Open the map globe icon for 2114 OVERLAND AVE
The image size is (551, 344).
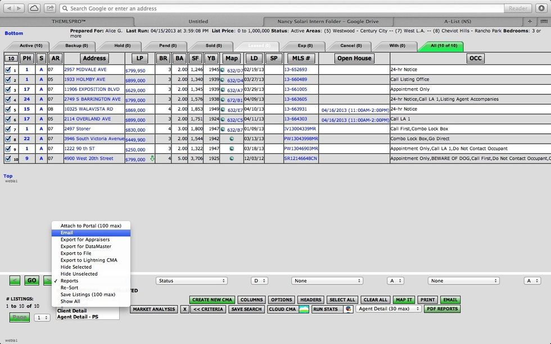coord(223,119)
